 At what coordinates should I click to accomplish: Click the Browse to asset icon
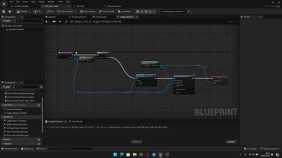click(x=10, y=11)
